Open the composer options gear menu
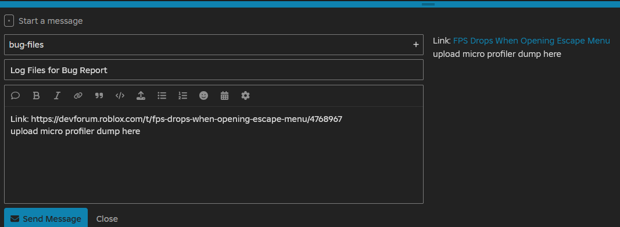This screenshot has width=620, height=227. (246, 96)
